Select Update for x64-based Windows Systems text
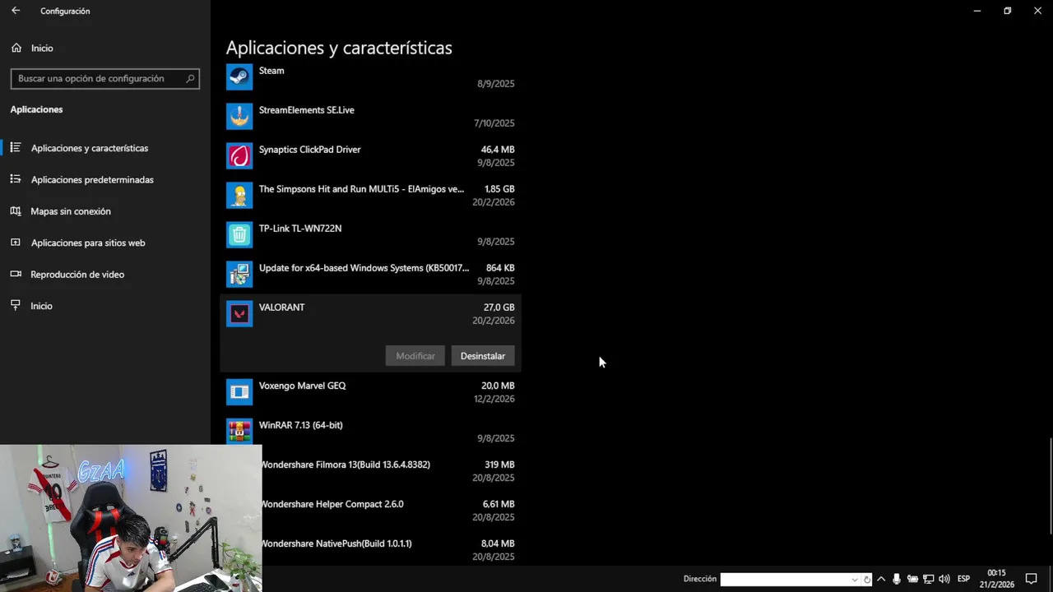Screen dimensions: 1053x592 tap(364, 268)
